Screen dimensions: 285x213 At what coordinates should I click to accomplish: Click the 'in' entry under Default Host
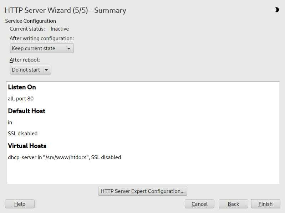[x=10, y=123]
